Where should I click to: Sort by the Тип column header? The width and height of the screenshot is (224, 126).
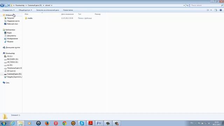(79, 14)
